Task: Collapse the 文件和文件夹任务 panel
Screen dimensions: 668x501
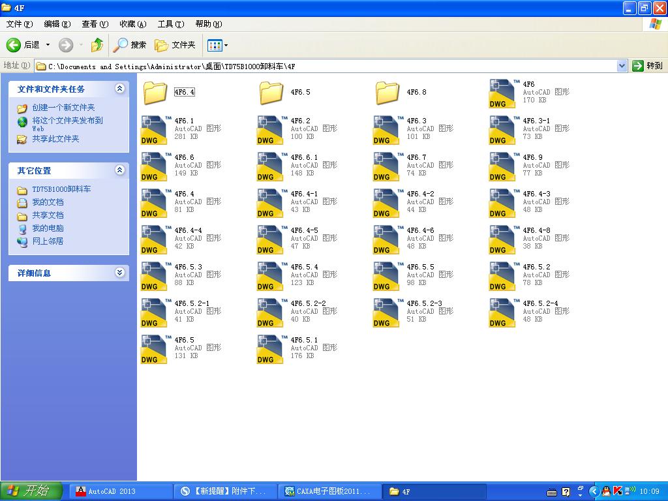Action: click(x=120, y=89)
